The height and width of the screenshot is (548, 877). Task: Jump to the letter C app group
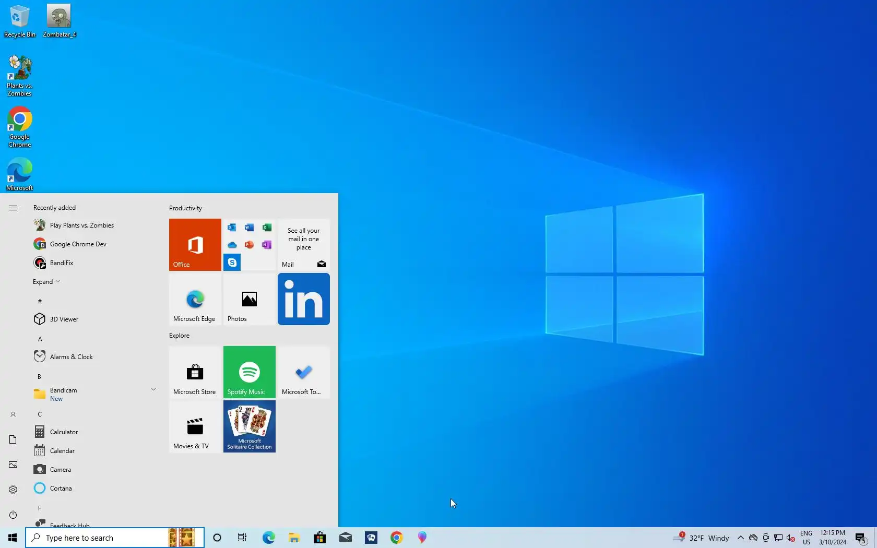click(40, 414)
